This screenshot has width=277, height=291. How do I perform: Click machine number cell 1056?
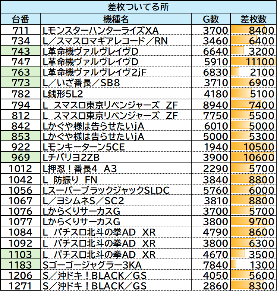[x=21, y=189]
